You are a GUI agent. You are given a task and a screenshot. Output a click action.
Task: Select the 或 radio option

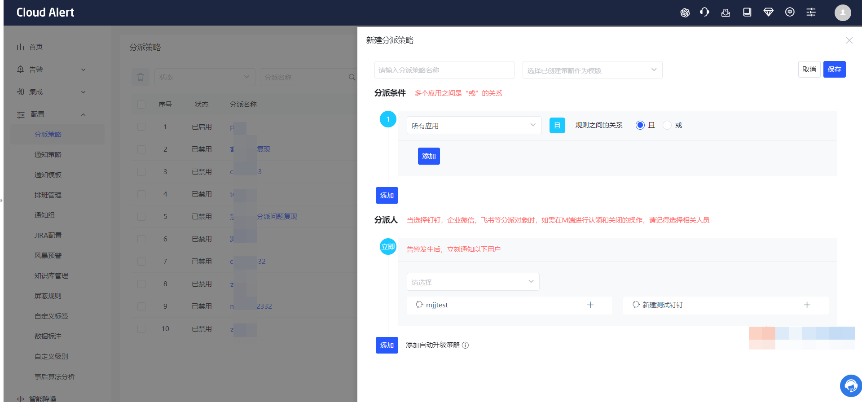[667, 125]
